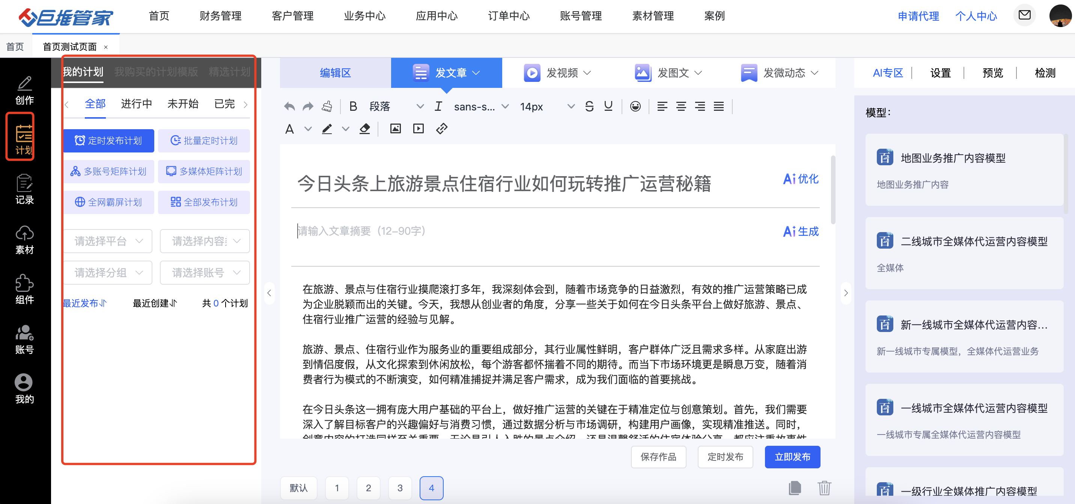Open the 财务管理 menu

(x=220, y=16)
